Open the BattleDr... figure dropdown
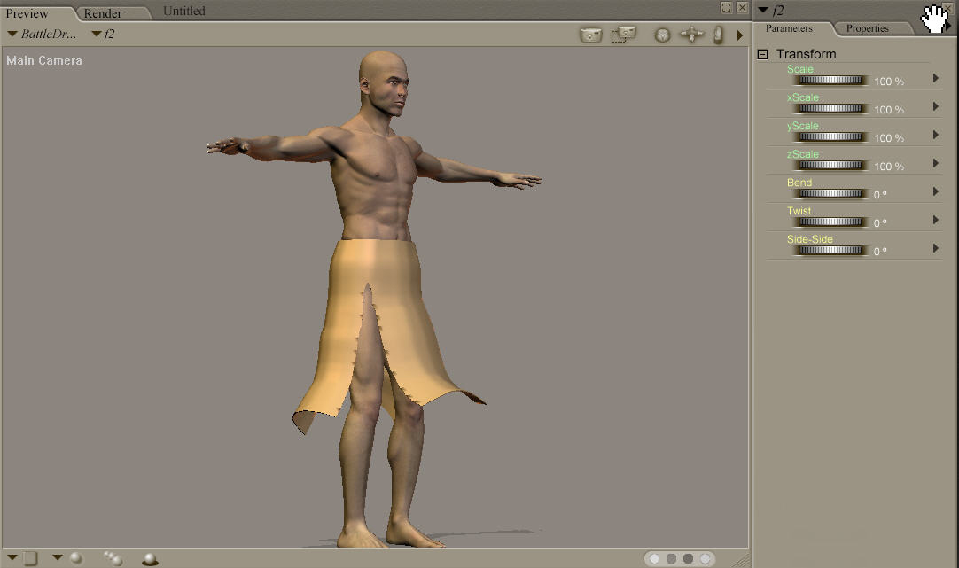Viewport: 959px width, 568px height. (43, 35)
